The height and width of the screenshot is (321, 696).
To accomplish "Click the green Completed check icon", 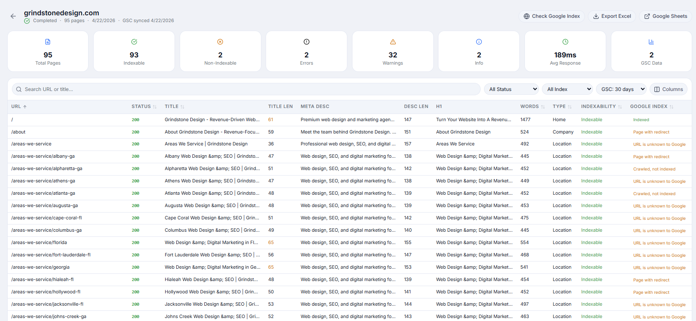I will tap(27, 21).
